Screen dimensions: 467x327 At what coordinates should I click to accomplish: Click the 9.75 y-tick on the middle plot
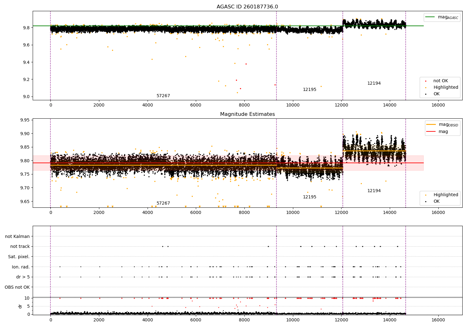point(25,174)
